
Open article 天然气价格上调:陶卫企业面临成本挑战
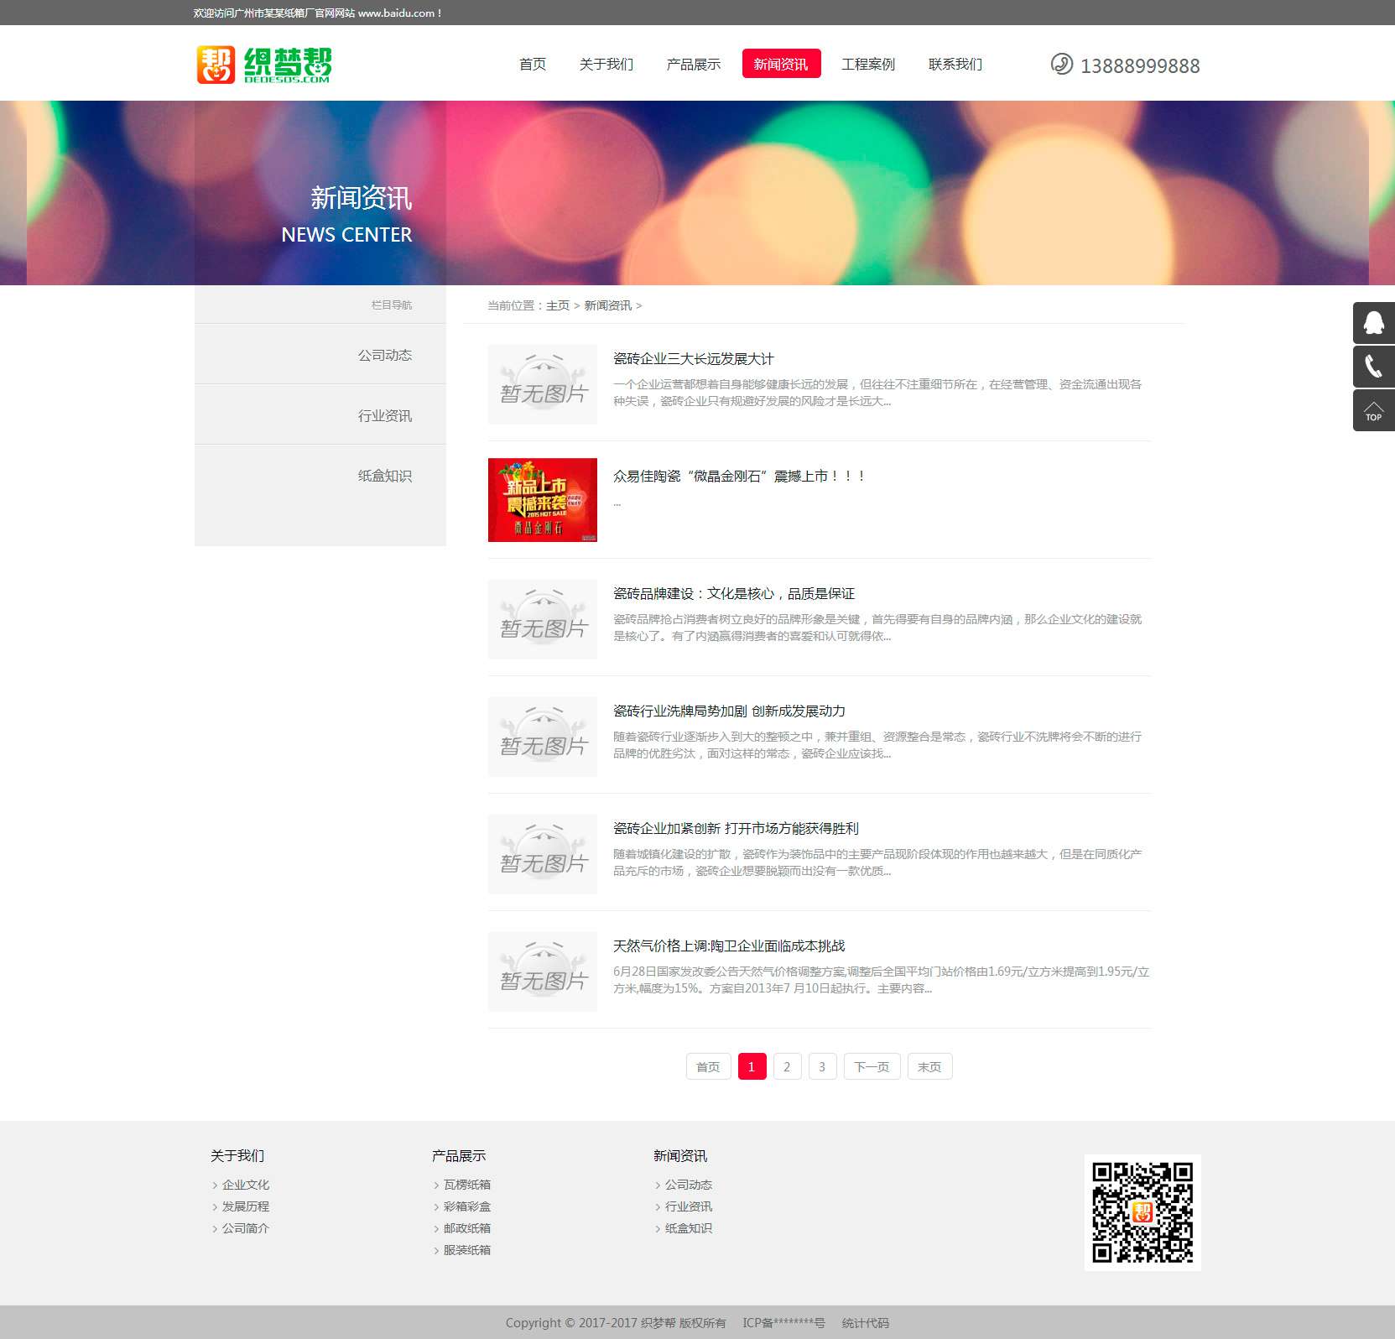pos(729,946)
